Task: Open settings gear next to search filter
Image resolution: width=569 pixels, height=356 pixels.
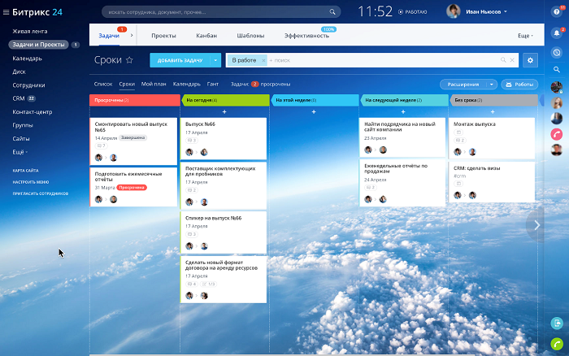Action: click(531, 60)
